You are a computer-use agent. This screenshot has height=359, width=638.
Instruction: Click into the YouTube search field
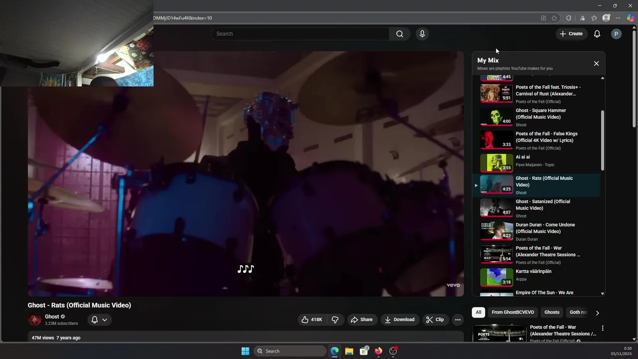[301, 34]
